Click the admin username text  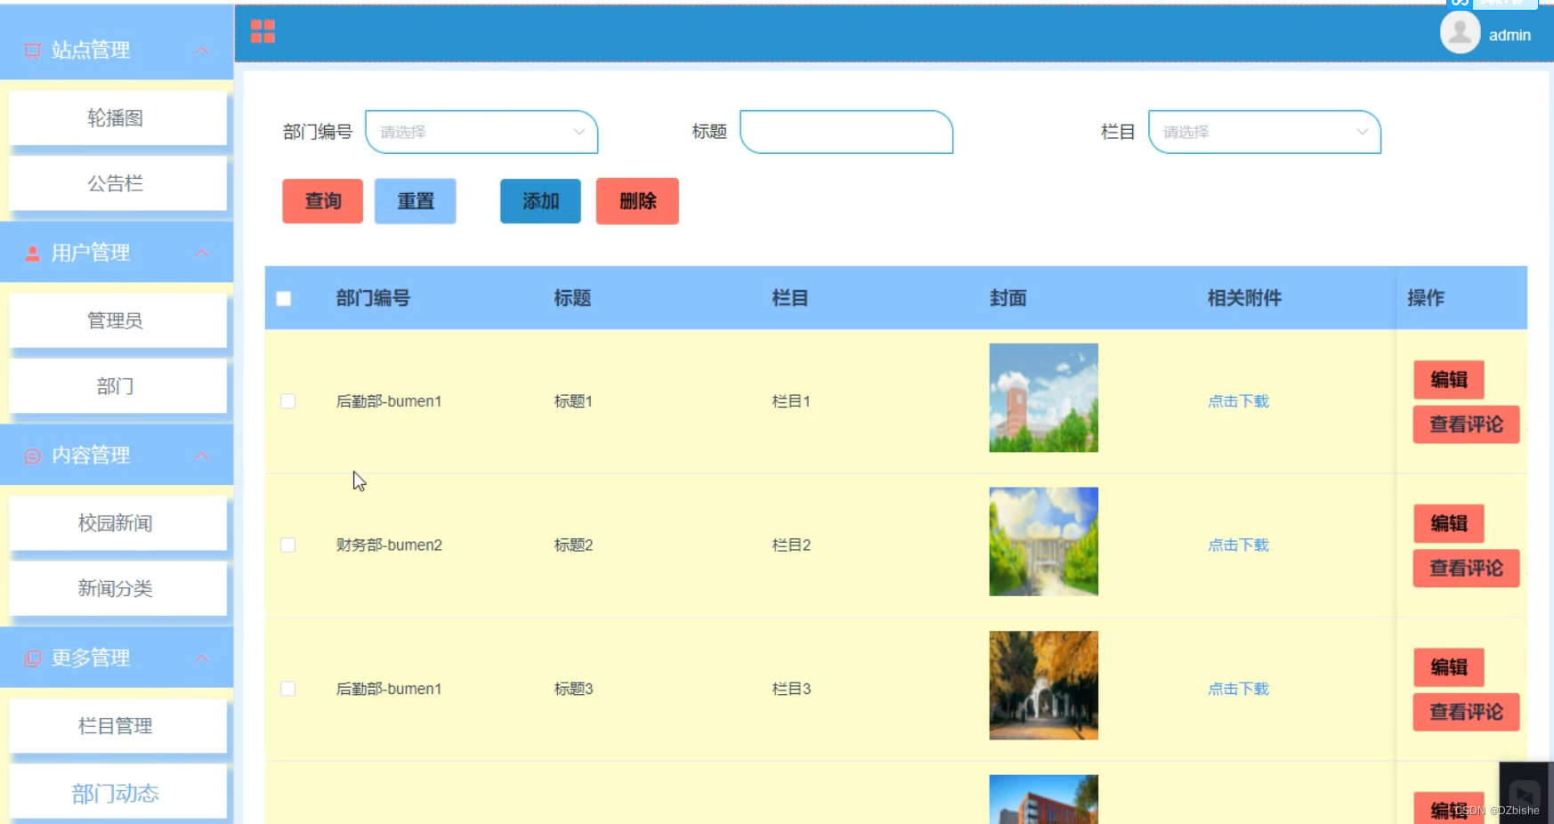pyautogui.click(x=1509, y=36)
